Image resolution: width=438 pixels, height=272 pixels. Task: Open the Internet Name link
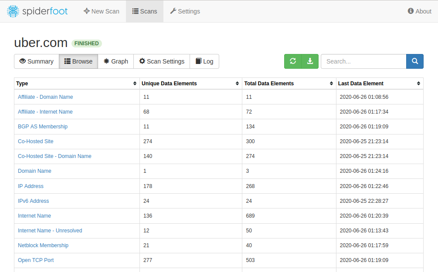point(34,216)
